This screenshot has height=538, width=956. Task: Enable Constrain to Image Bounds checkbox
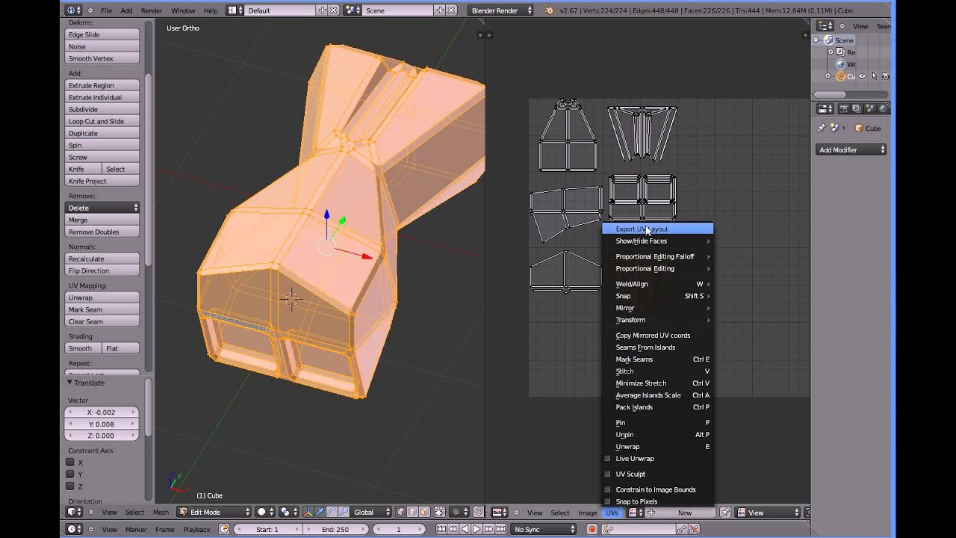pos(607,489)
